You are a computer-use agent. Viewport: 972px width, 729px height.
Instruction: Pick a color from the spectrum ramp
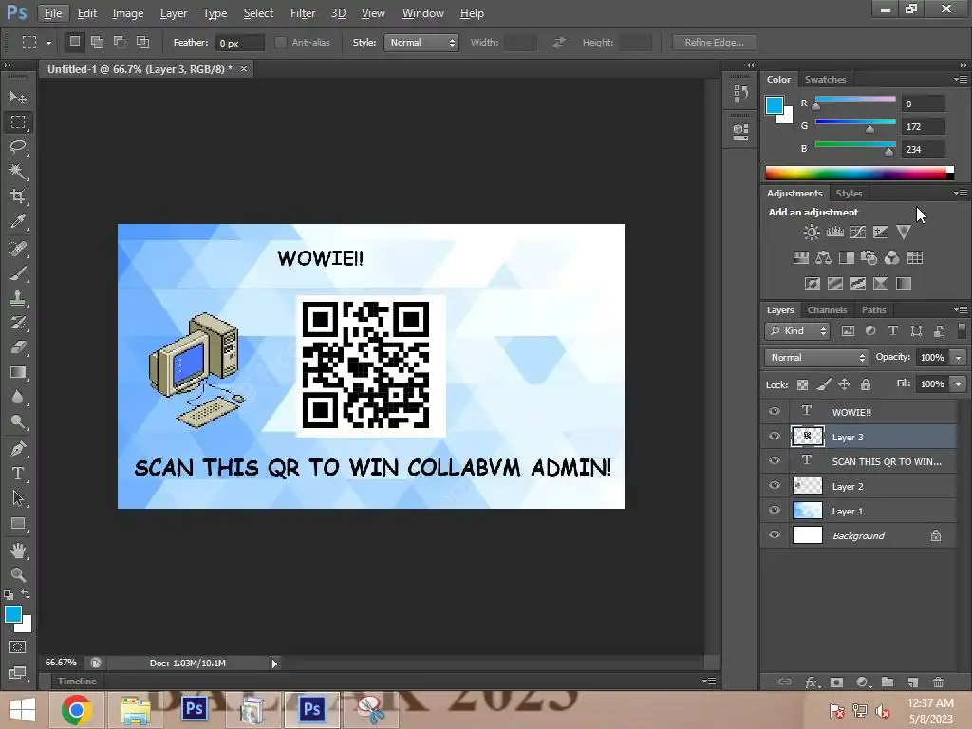point(859,173)
